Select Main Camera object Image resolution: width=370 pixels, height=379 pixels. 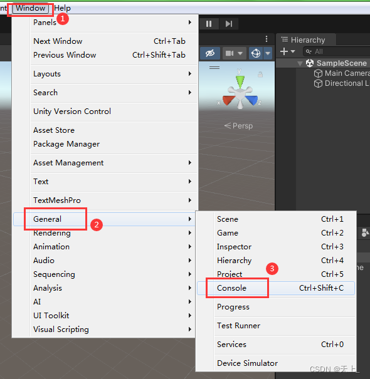pyautogui.click(x=347, y=73)
